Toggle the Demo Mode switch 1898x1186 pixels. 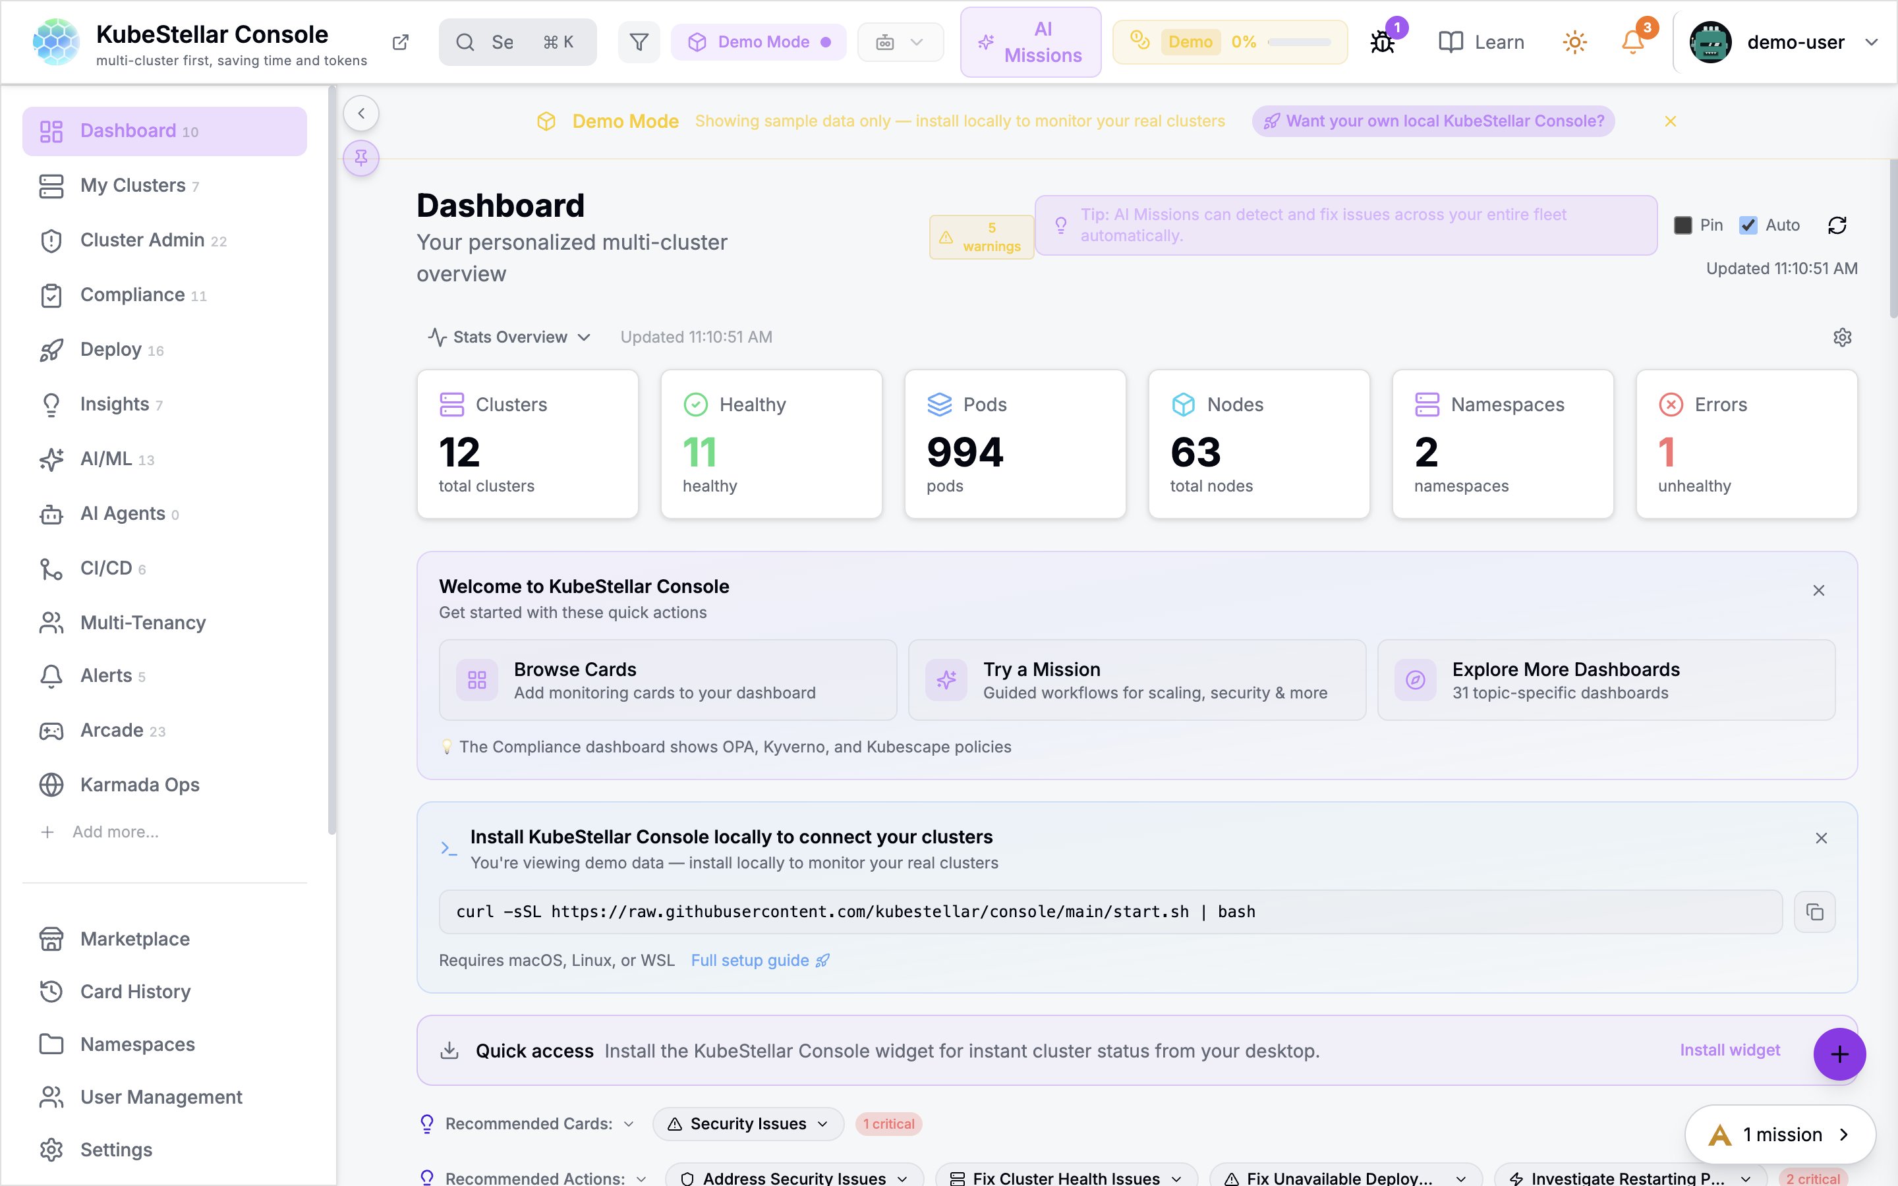pos(759,42)
